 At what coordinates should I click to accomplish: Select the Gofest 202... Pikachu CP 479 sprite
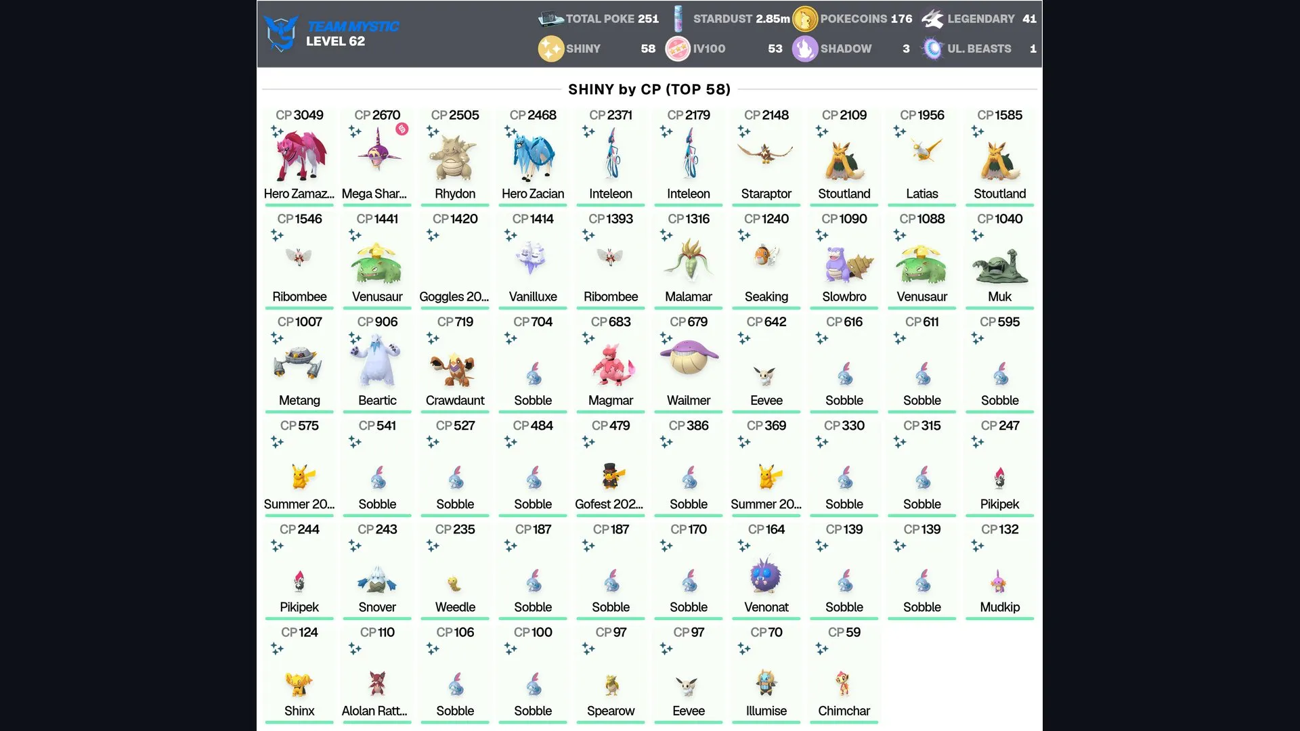[x=612, y=477]
